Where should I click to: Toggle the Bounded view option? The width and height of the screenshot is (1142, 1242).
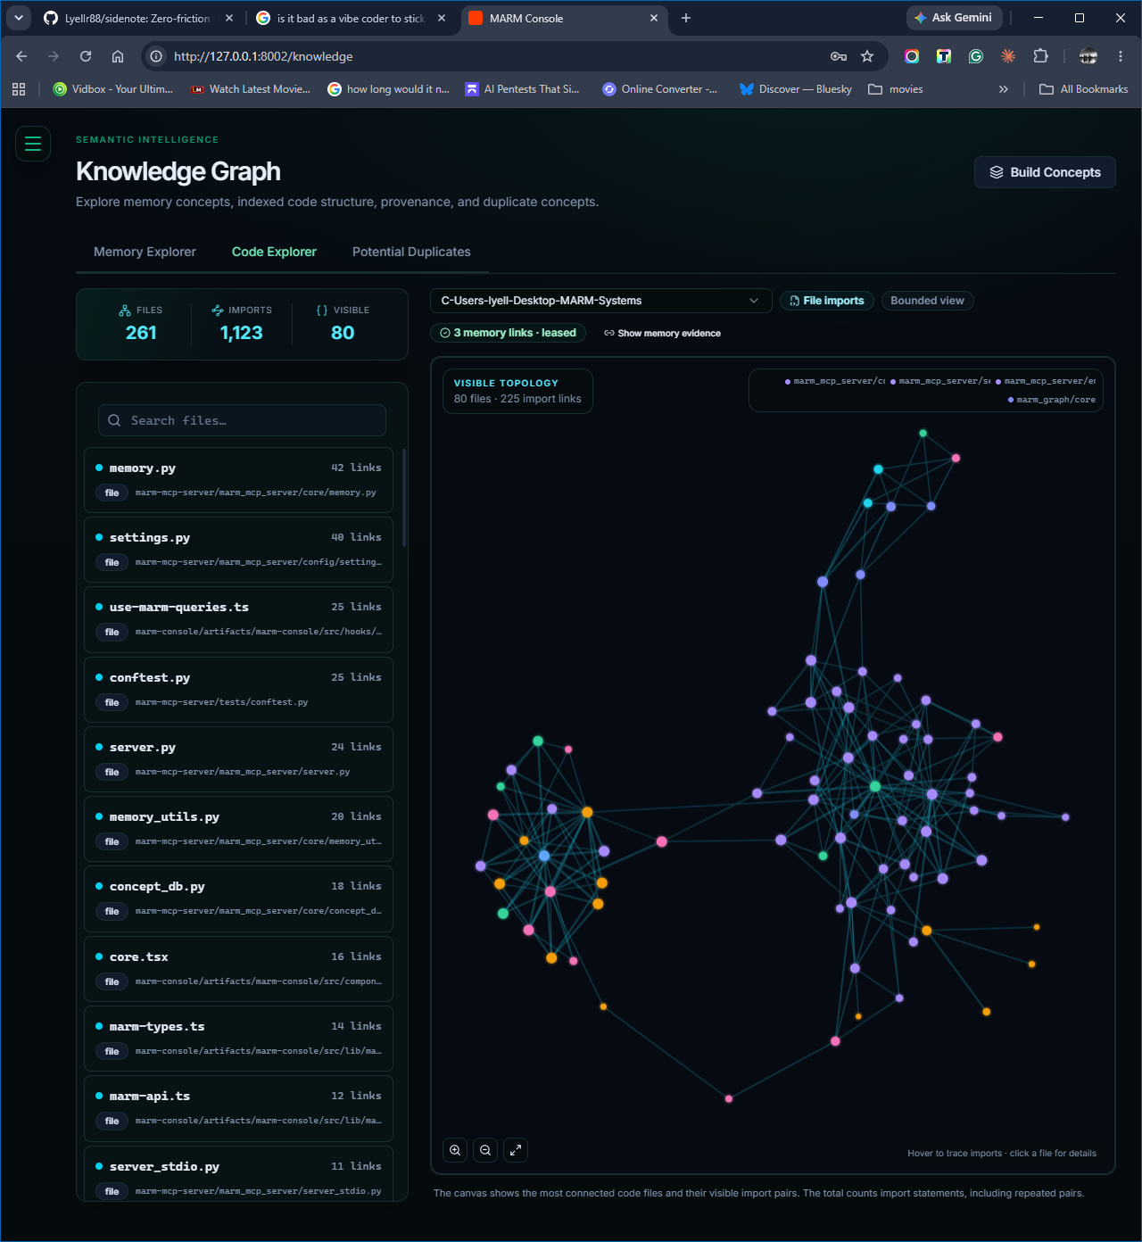pos(927,301)
